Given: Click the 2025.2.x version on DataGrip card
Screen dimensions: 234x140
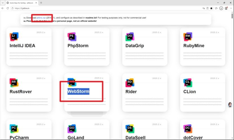Looking at the screenshot, I should pos(157,32).
